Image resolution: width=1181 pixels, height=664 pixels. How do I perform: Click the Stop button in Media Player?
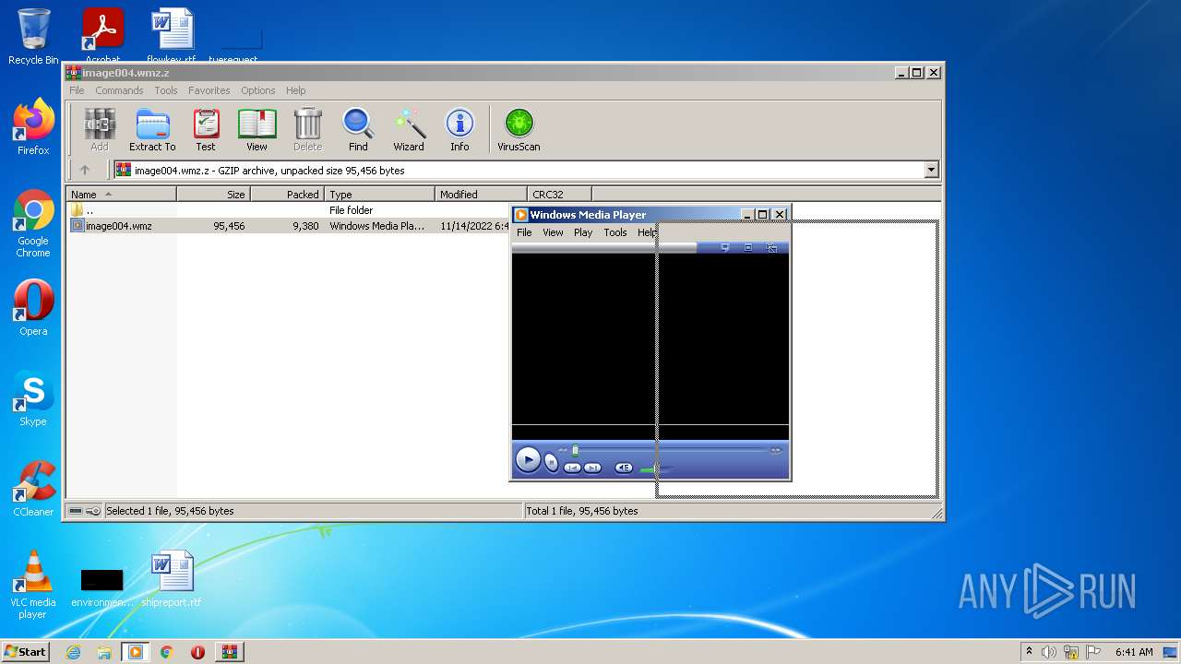pyautogui.click(x=552, y=463)
